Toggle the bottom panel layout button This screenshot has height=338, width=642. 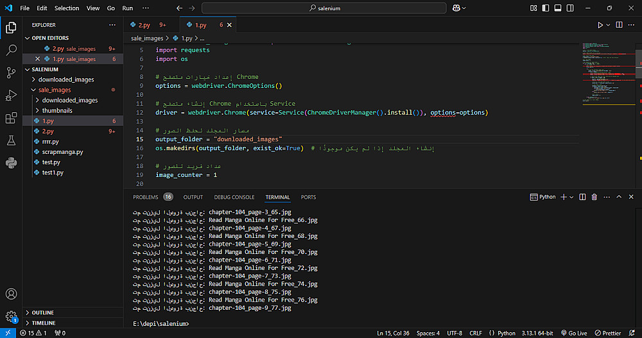point(559,8)
